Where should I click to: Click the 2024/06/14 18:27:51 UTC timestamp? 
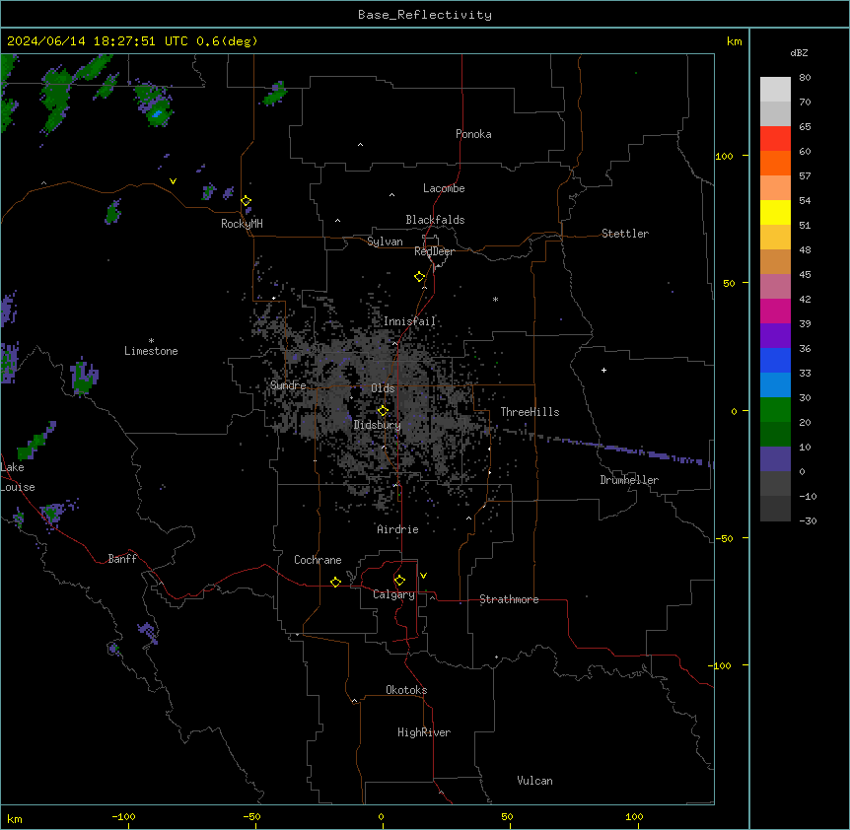click(x=97, y=41)
